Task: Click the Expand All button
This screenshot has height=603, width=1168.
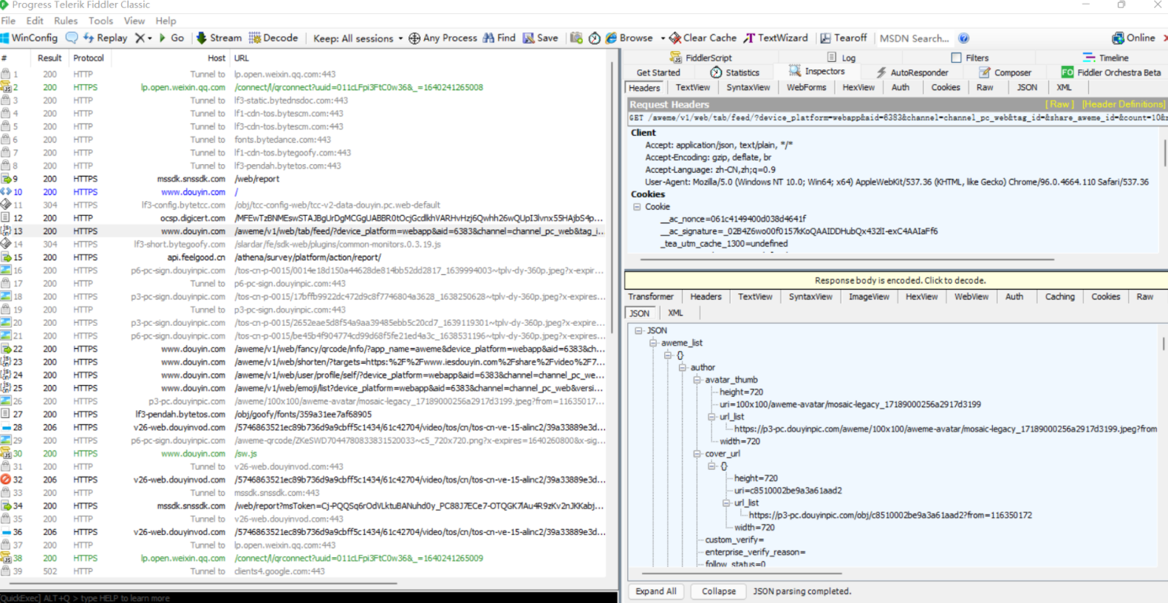Action: [656, 591]
